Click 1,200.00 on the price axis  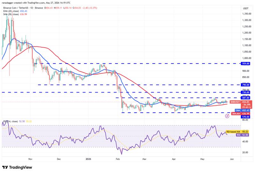(x=247, y=33)
